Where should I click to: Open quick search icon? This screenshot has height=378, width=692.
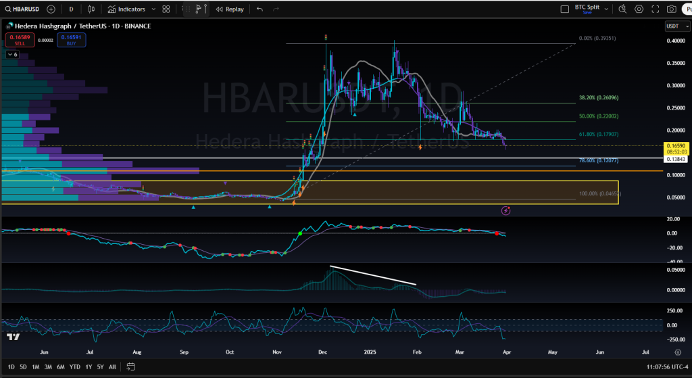(622, 9)
